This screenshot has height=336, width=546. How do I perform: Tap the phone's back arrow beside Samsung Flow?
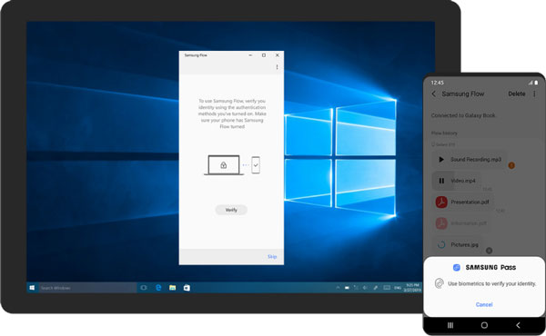434,94
